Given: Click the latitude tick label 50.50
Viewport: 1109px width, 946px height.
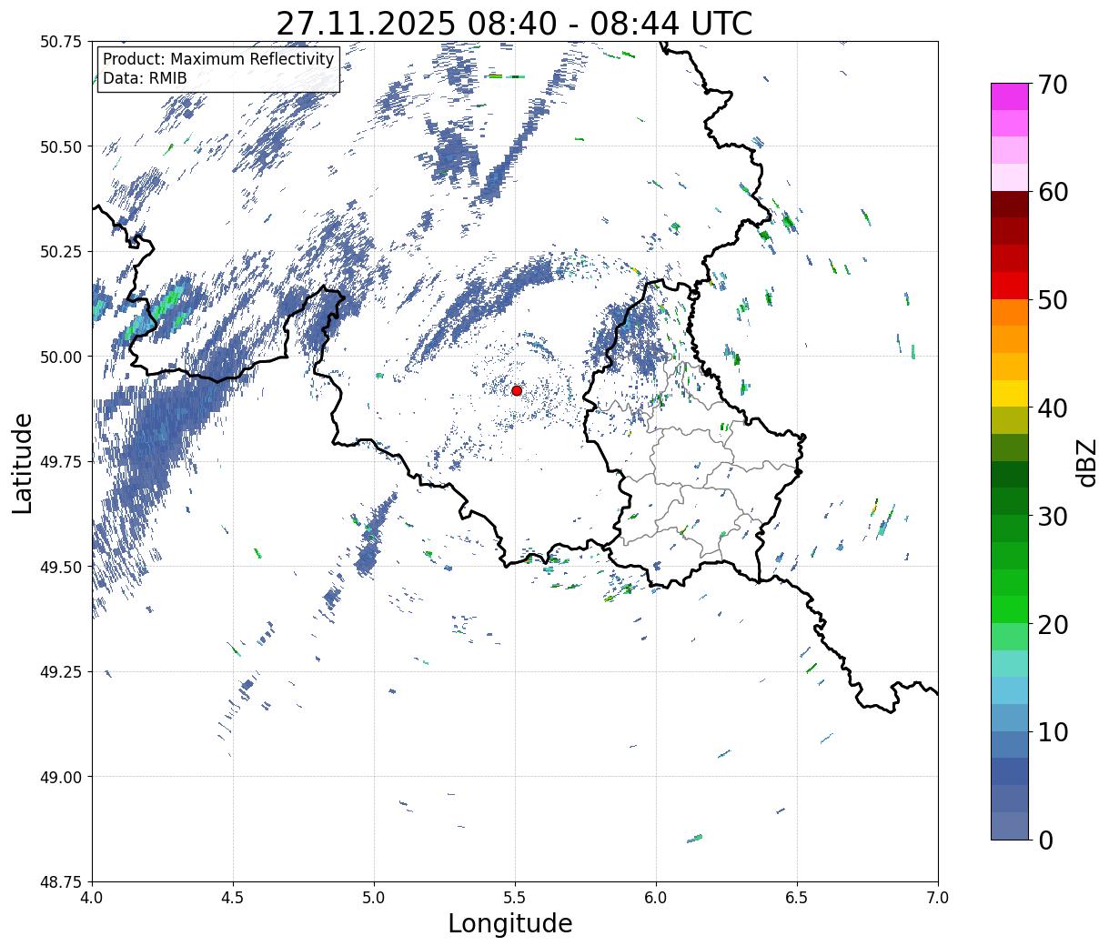Looking at the screenshot, I should point(61,146).
